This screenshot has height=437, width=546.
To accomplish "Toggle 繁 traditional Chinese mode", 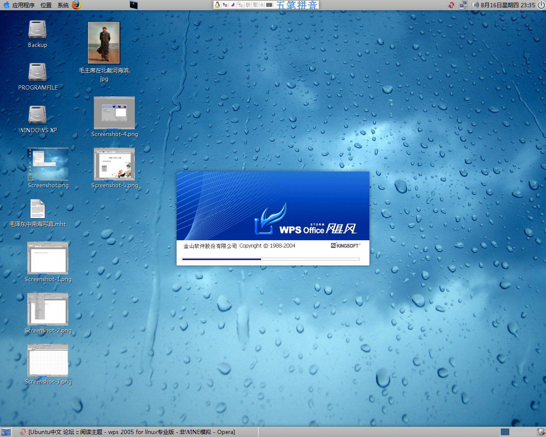I will pos(255,5).
